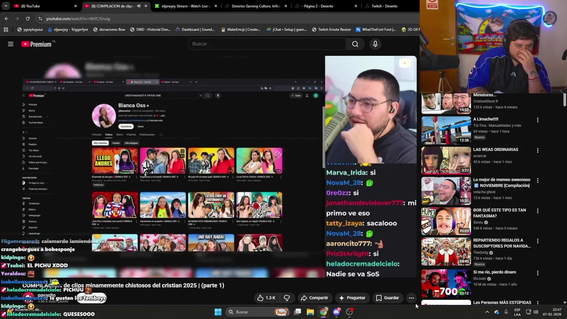Open the more actions three-dot button under video
The width and height of the screenshot is (567, 319).
click(x=411, y=298)
